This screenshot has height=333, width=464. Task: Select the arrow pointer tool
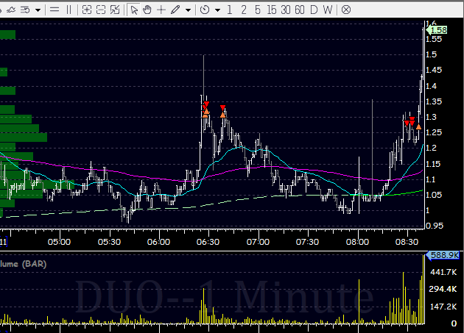click(x=134, y=10)
